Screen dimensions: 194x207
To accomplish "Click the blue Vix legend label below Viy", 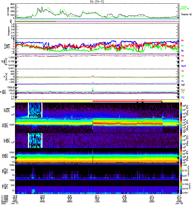I will click(183, 81).
